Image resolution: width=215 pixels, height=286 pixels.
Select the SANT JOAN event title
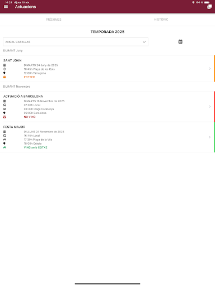coord(12,60)
